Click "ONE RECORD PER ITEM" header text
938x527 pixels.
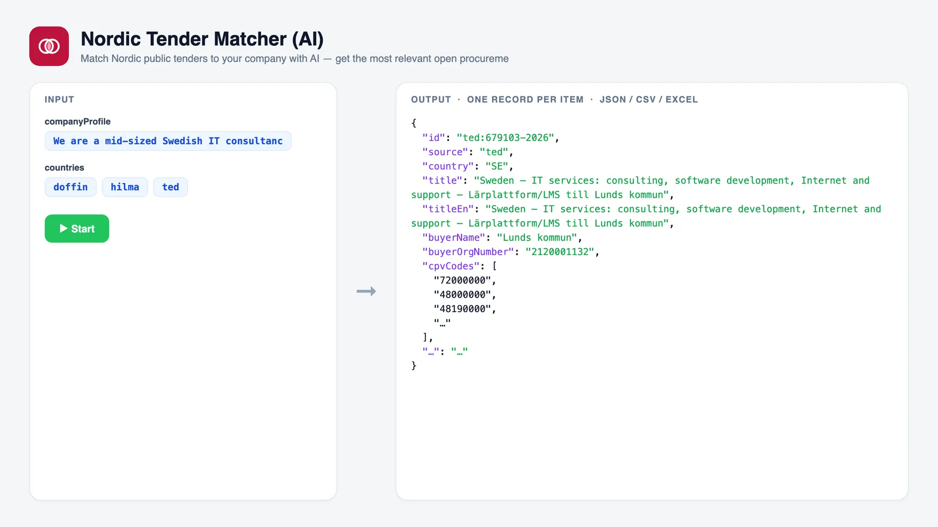[525, 99]
